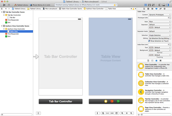Show the Object library
Image resolution: width=172 pixels, height=116 pixels.
click(x=157, y=61)
